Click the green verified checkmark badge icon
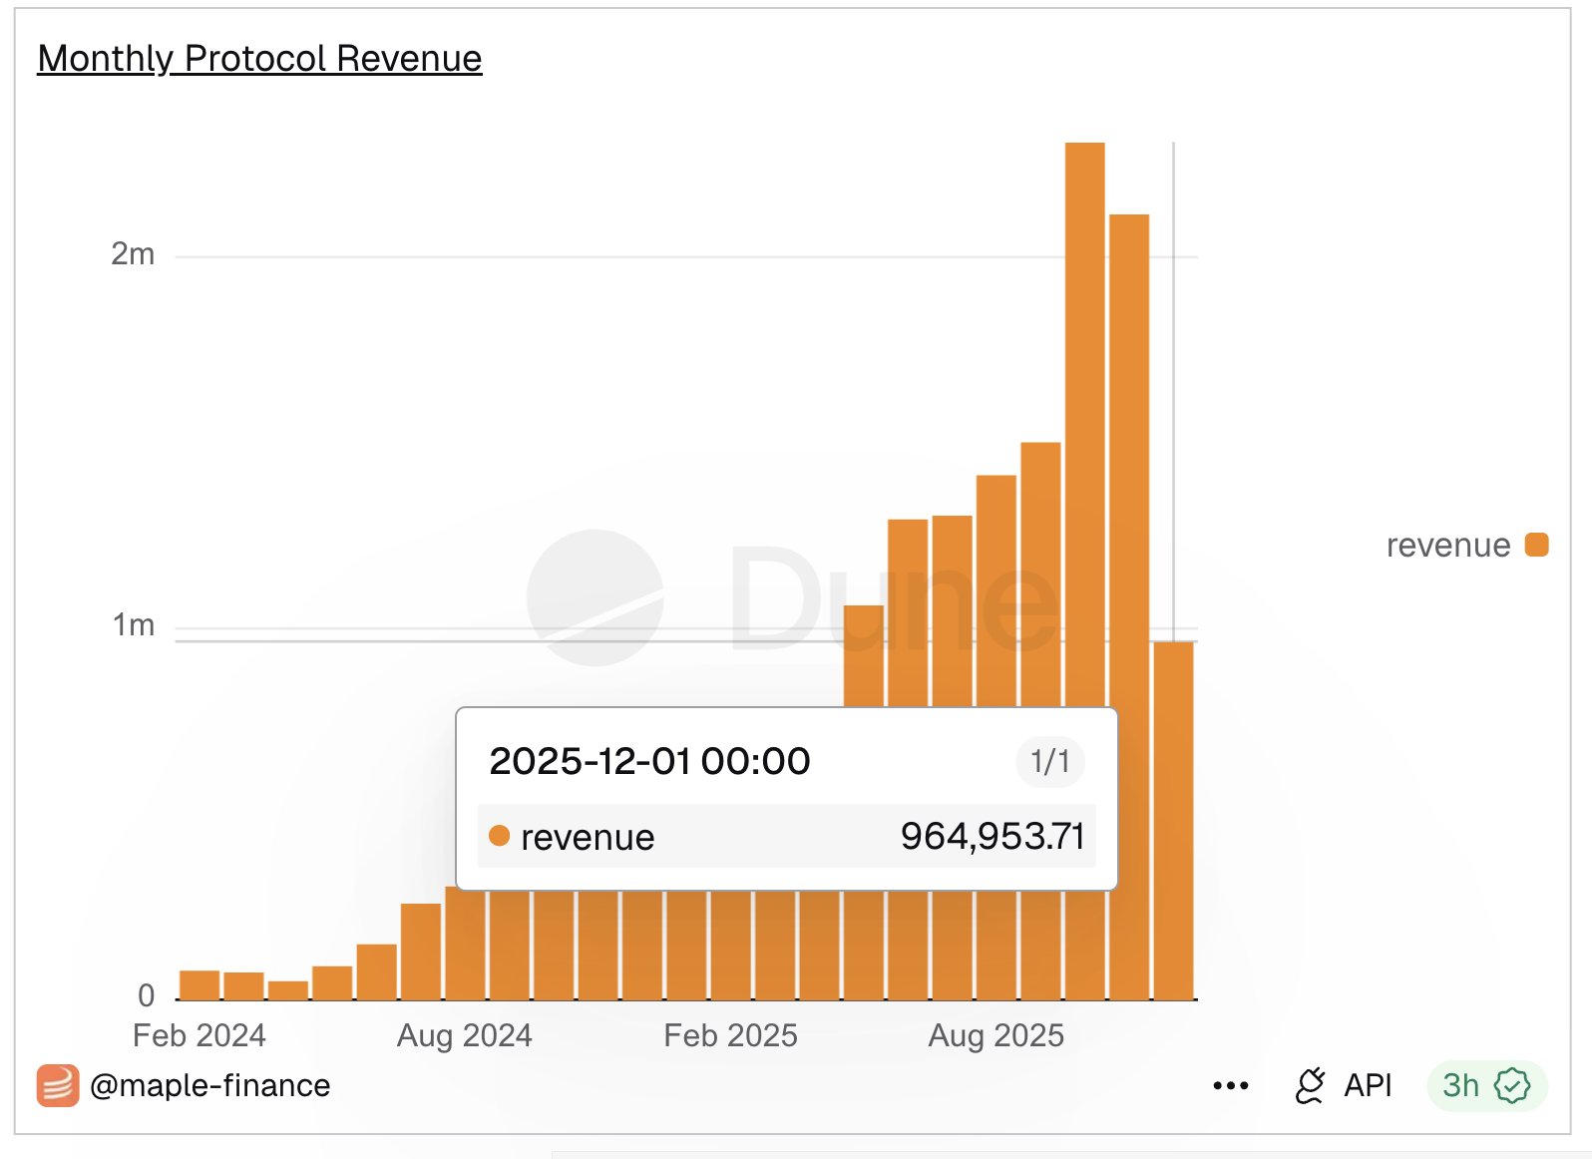The image size is (1592, 1159). pos(1512,1085)
